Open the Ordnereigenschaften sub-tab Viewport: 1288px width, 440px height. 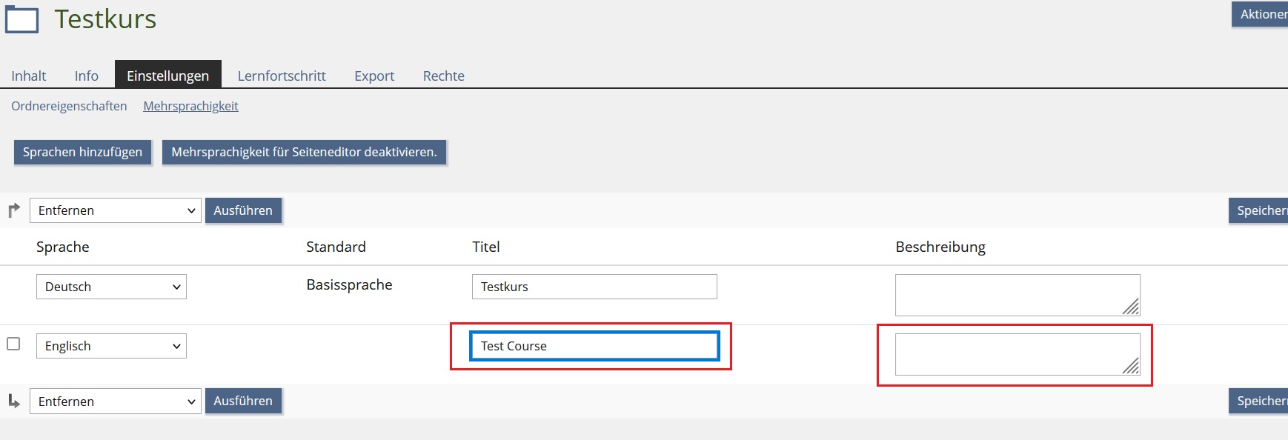coord(69,106)
